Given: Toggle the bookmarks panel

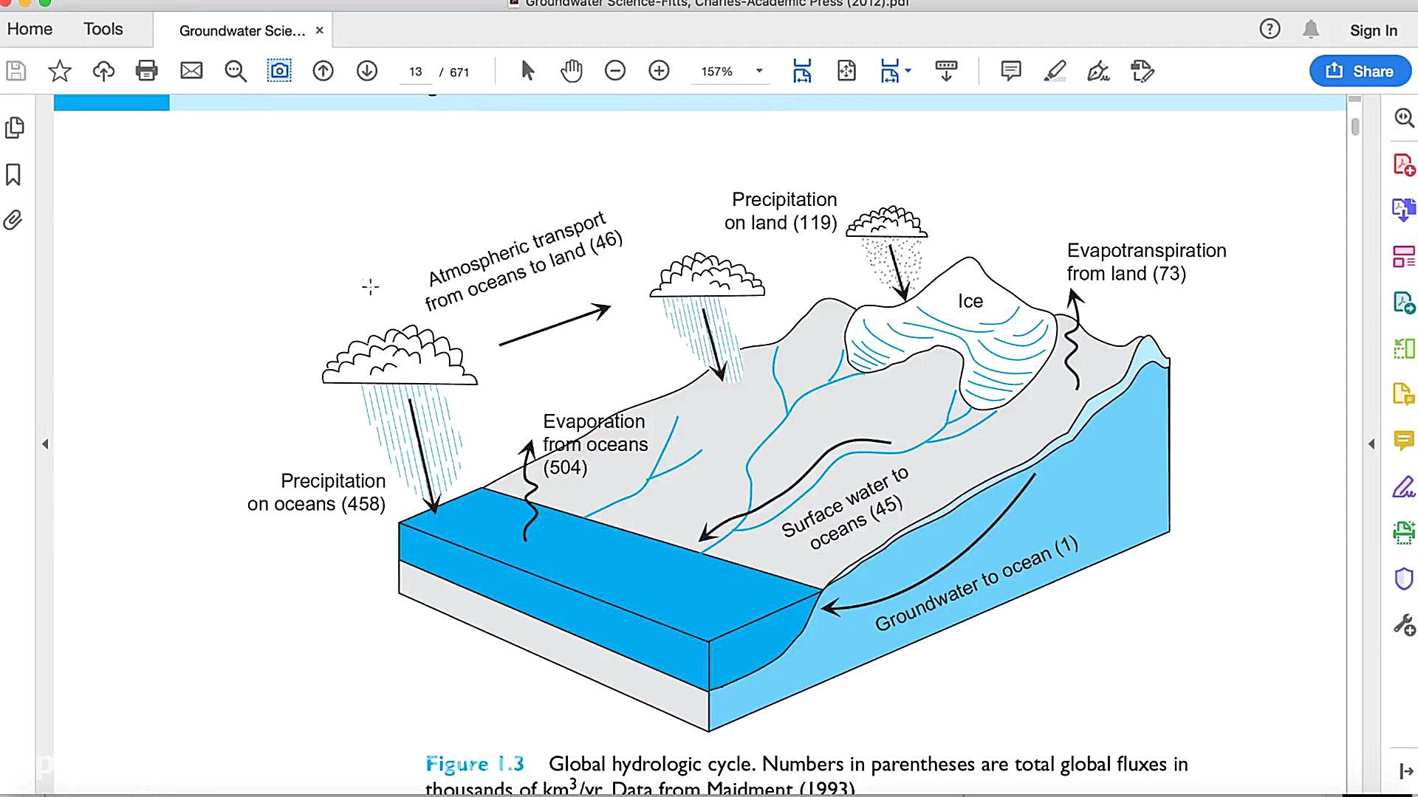Looking at the screenshot, I should (x=13, y=175).
